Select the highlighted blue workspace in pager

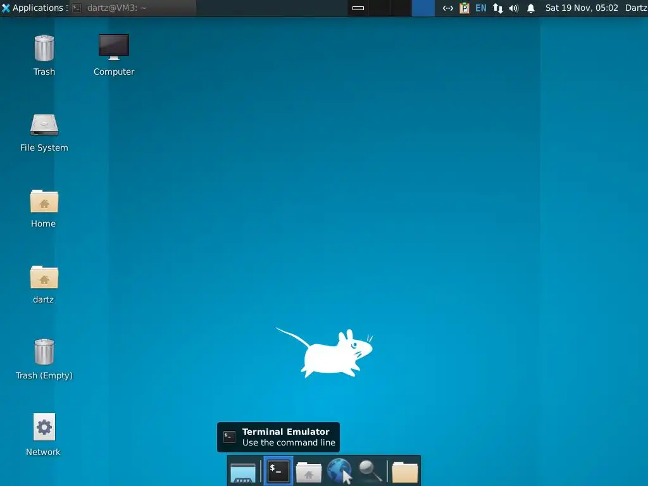(x=423, y=8)
